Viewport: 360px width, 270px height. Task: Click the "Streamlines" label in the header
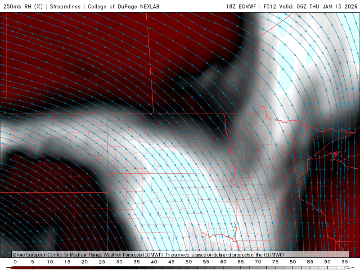coord(65,6)
